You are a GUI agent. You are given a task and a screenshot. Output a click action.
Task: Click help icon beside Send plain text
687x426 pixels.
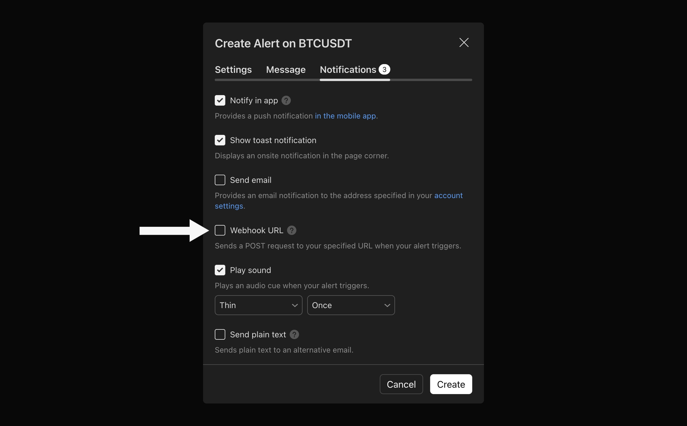[294, 334]
